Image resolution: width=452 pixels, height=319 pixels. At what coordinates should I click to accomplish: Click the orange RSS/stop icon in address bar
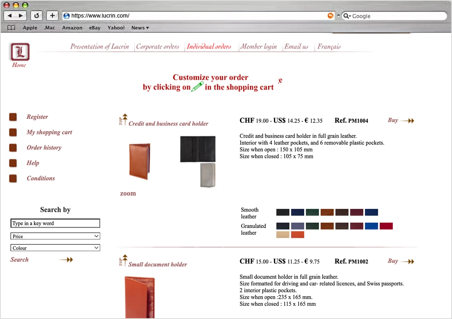click(x=330, y=16)
